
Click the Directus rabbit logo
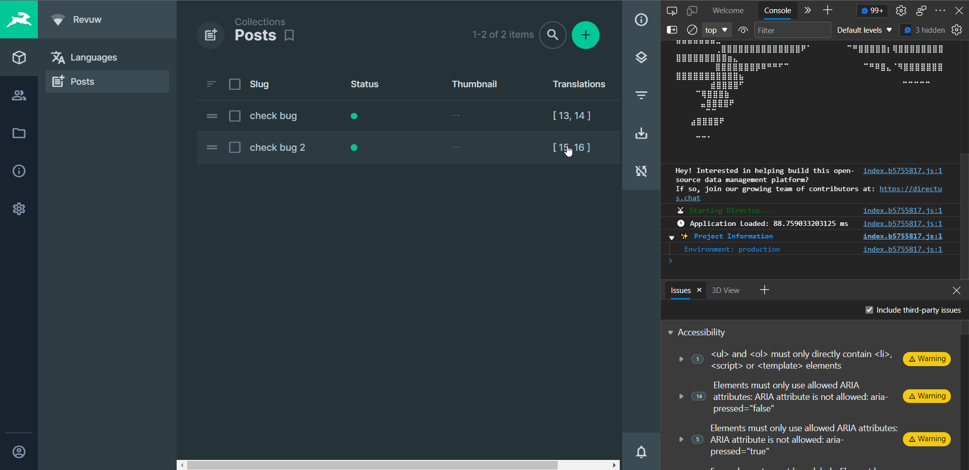tap(19, 19)
